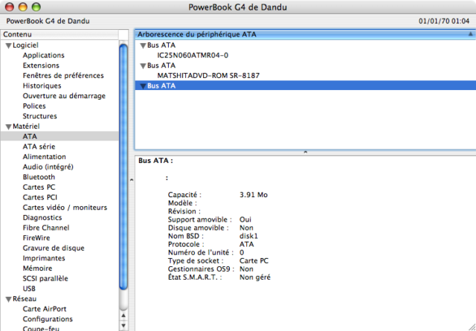Click the Contenu column header
476x331 pixels.
click(x=59, y=34)
